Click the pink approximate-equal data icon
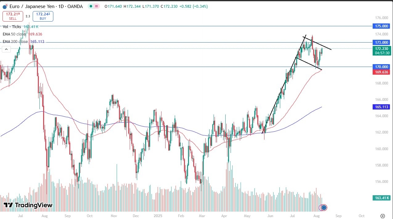 click(x=97, y=6)
